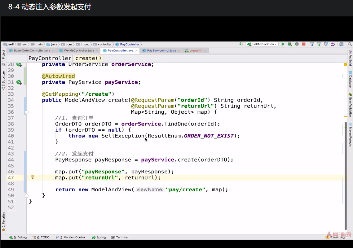Image resolution: width=353 pixels, height=248 pixels.
Task: Close the BuyerOrderController.java tab
Action: [x=53, y=51]
